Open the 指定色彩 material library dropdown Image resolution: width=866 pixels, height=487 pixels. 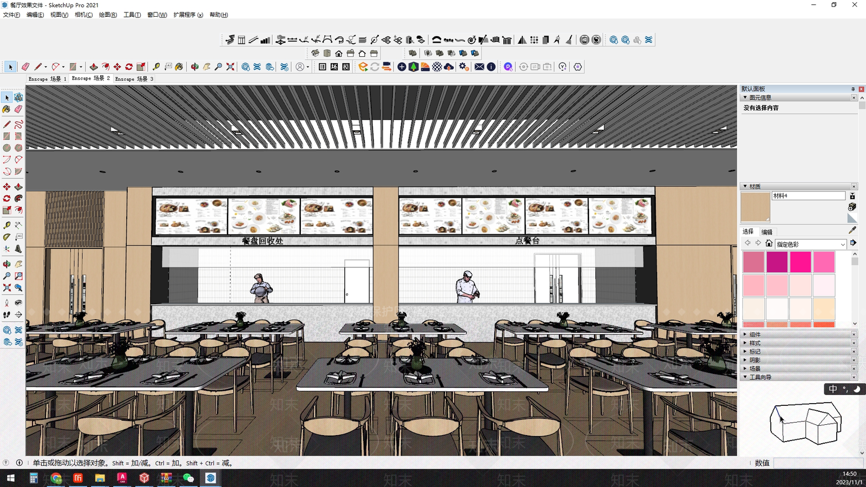(811, 244)
